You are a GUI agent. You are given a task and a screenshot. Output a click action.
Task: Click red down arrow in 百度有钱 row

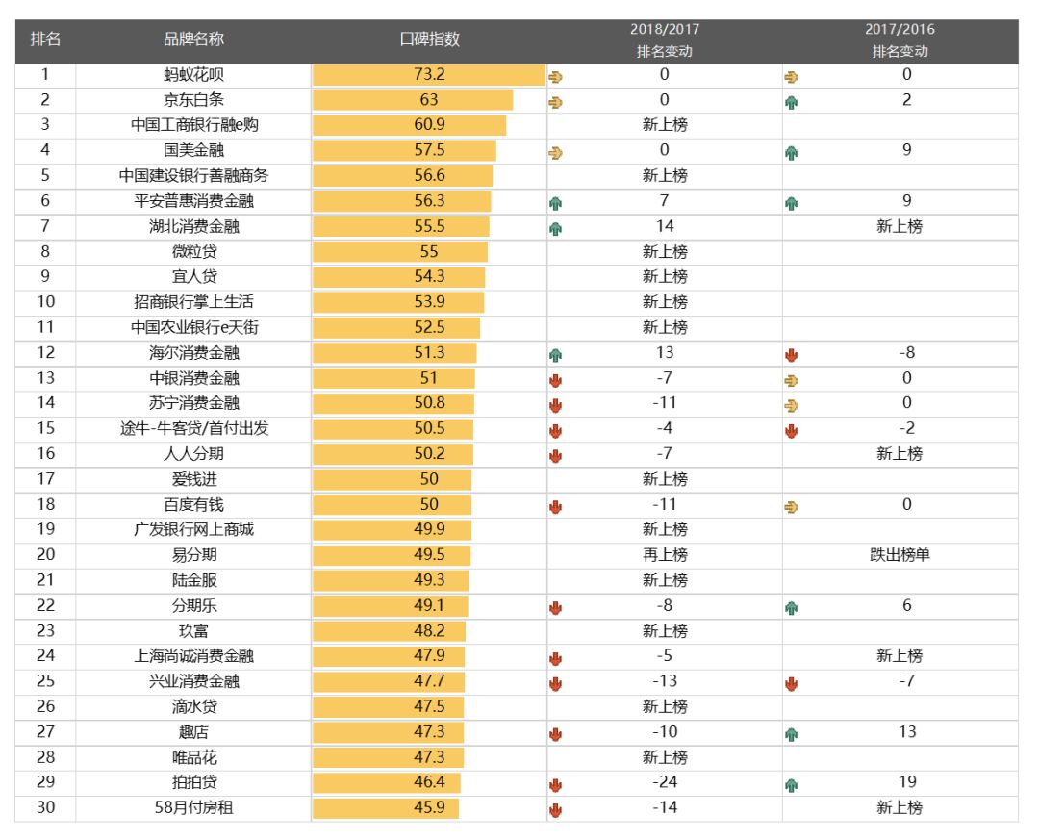tap(555, 507)
